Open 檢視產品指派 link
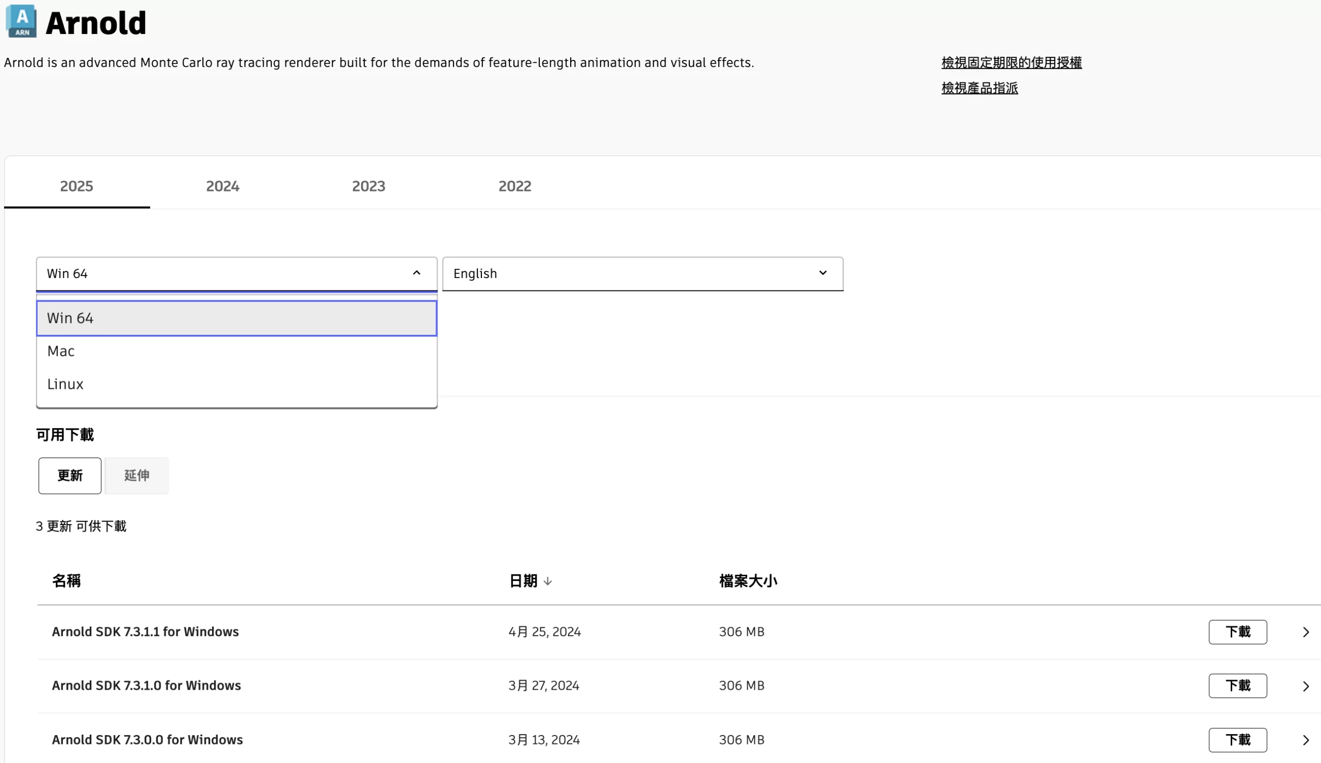 [979, 88]
